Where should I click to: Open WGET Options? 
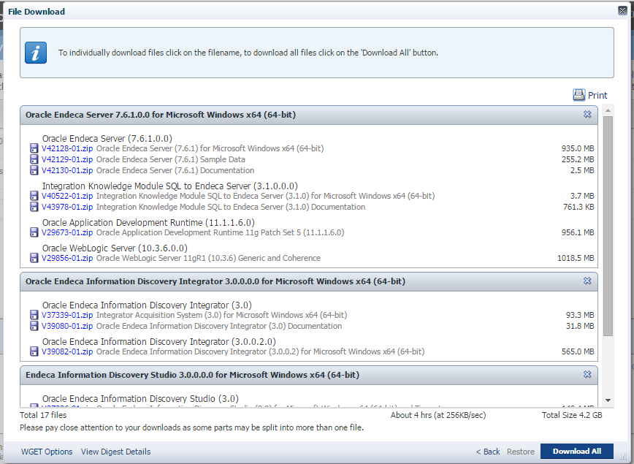click(x=47, y=452)
